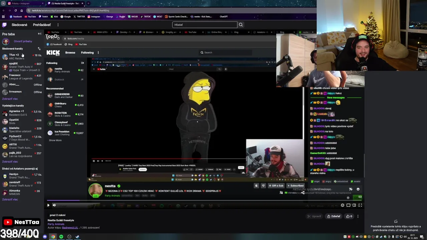This screenshot has width=427, height=240.
Task: Click the Upraviť clip edit button
Action: [314, 216]
